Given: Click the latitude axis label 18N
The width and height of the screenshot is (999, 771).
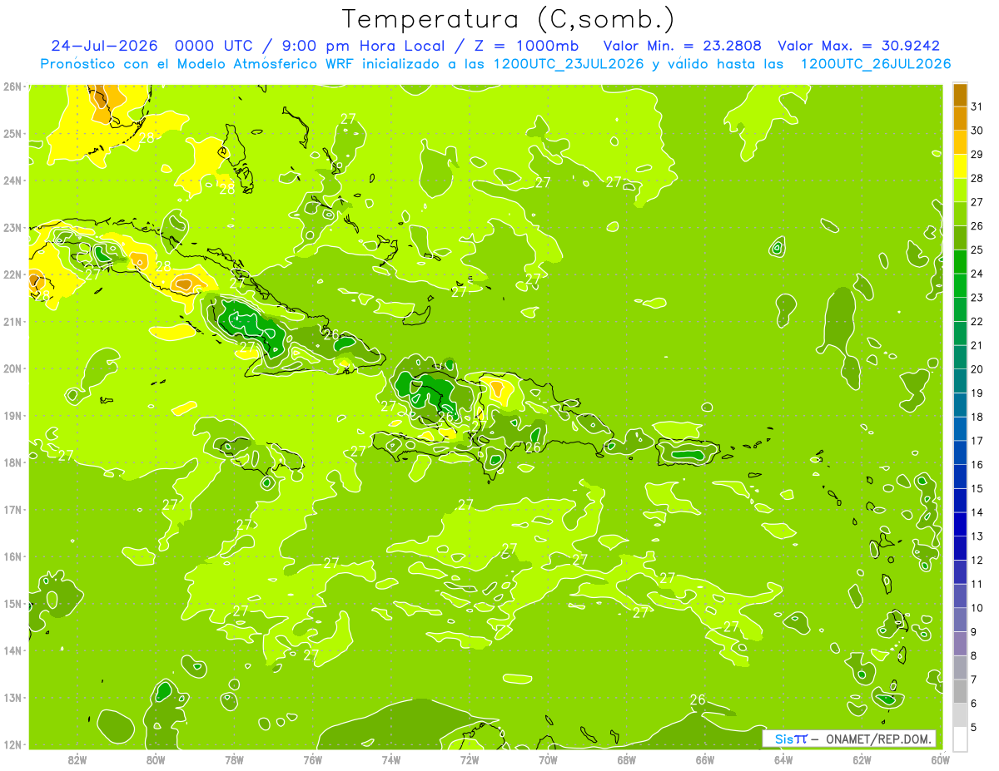Looking at the screenshot, I should tap(12, 462).
